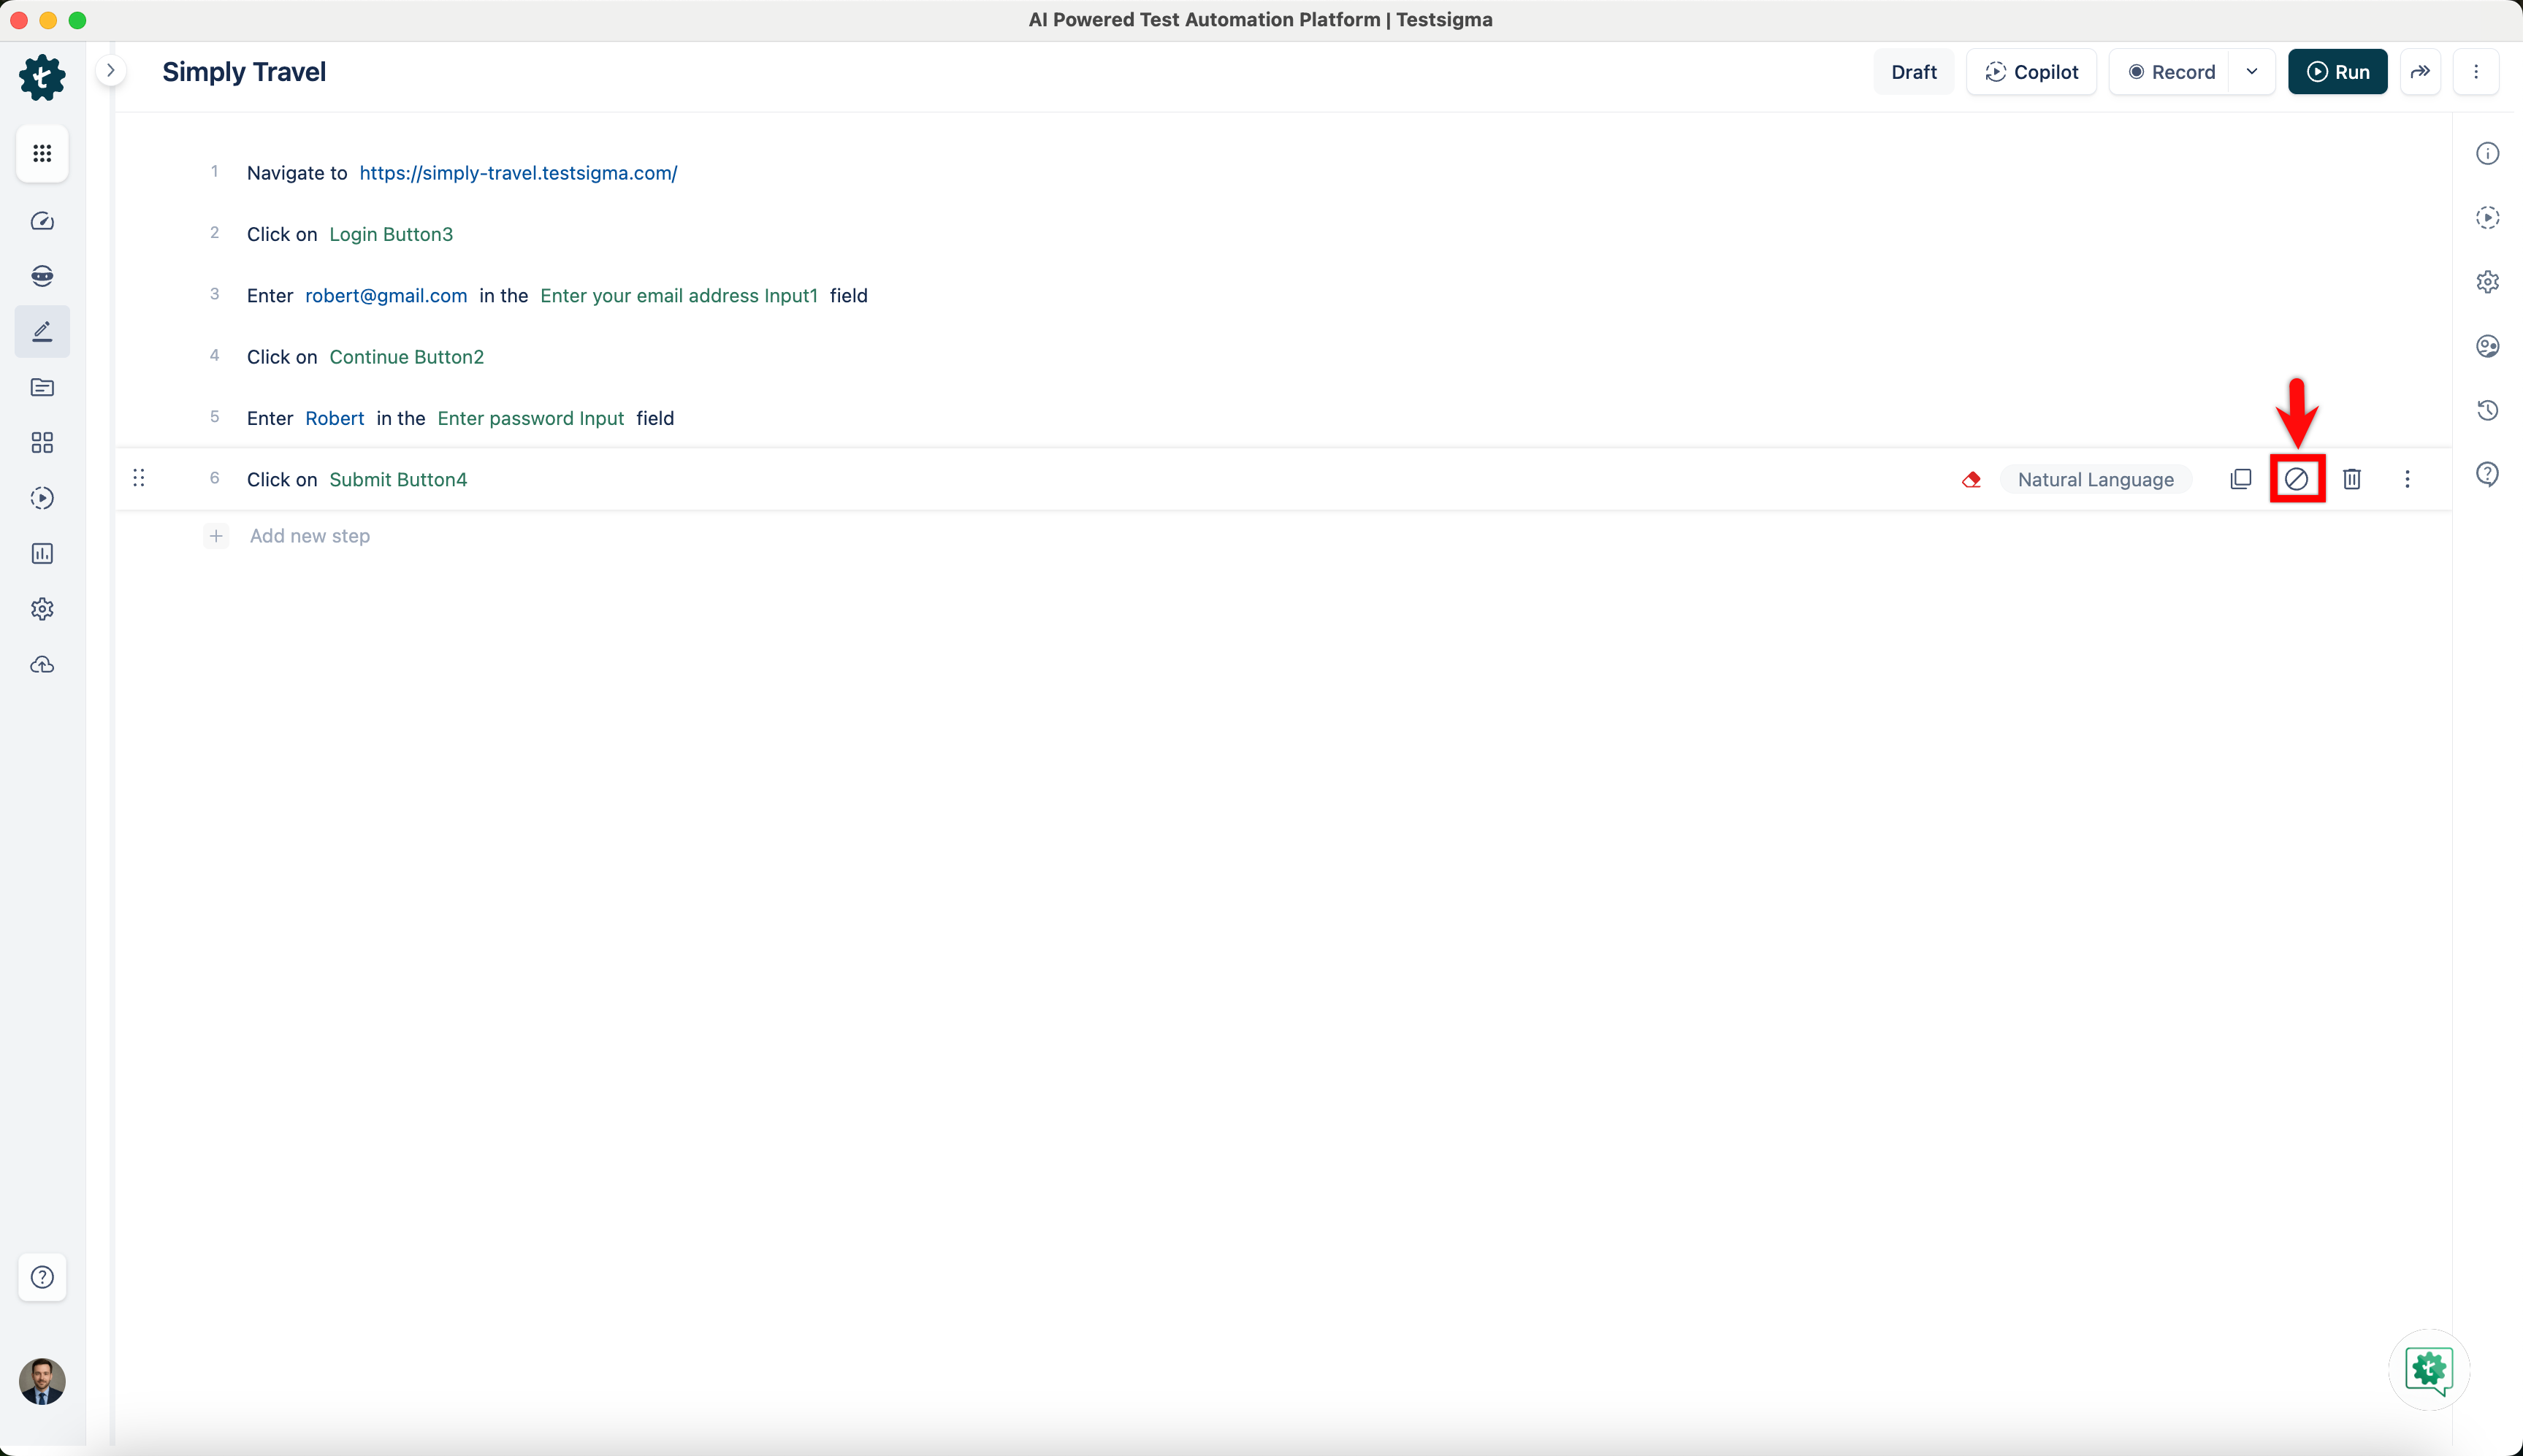2523x1456 pixels.
Task: Click the step 6 drag handle
Action: tap(139, 478)
